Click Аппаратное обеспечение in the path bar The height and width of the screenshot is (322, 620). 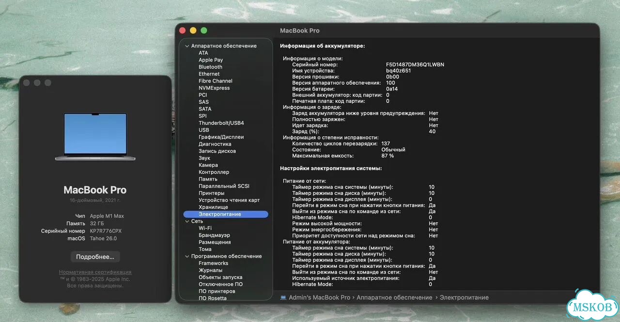pyautogui.click(x=395, y=297)
